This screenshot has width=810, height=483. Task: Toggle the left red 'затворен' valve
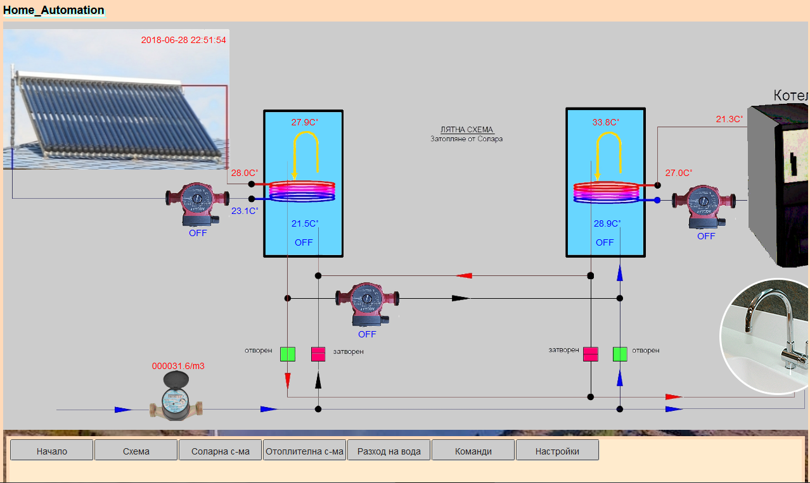(318, 354)
